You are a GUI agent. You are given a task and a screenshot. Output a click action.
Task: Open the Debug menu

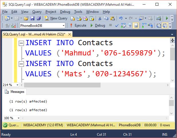pos(65,12)
